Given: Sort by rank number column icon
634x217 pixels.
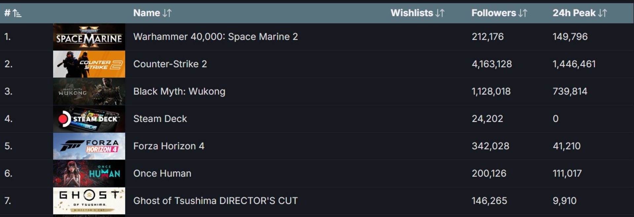Looking at the screenshot, I should 17,13.
